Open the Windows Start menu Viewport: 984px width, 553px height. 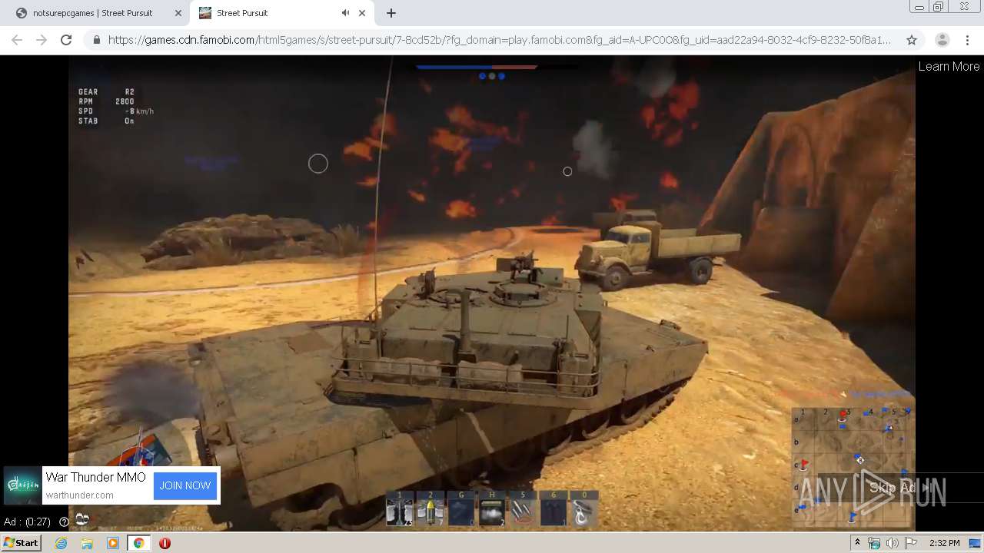click(21, 543)
